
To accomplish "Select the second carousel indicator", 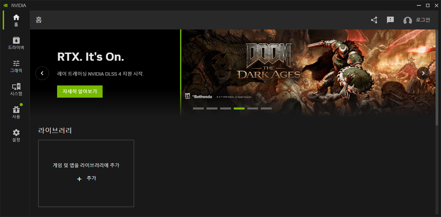I will pyautogui.click(x=212, y=108).
